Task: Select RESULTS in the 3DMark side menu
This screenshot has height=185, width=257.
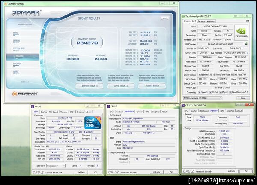Action: [23, 57]
